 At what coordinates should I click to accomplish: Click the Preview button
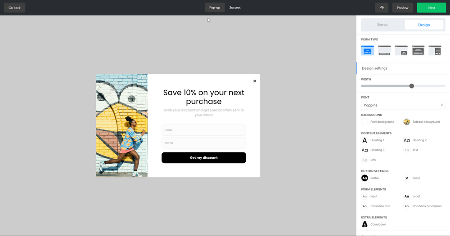pos(402,8)
